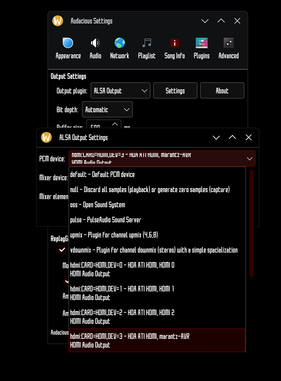Viewport: 281px width, 381px height.
Task: Click the PCM device list scrollbar
Action: pyautogui.click(x=251, y=223)
